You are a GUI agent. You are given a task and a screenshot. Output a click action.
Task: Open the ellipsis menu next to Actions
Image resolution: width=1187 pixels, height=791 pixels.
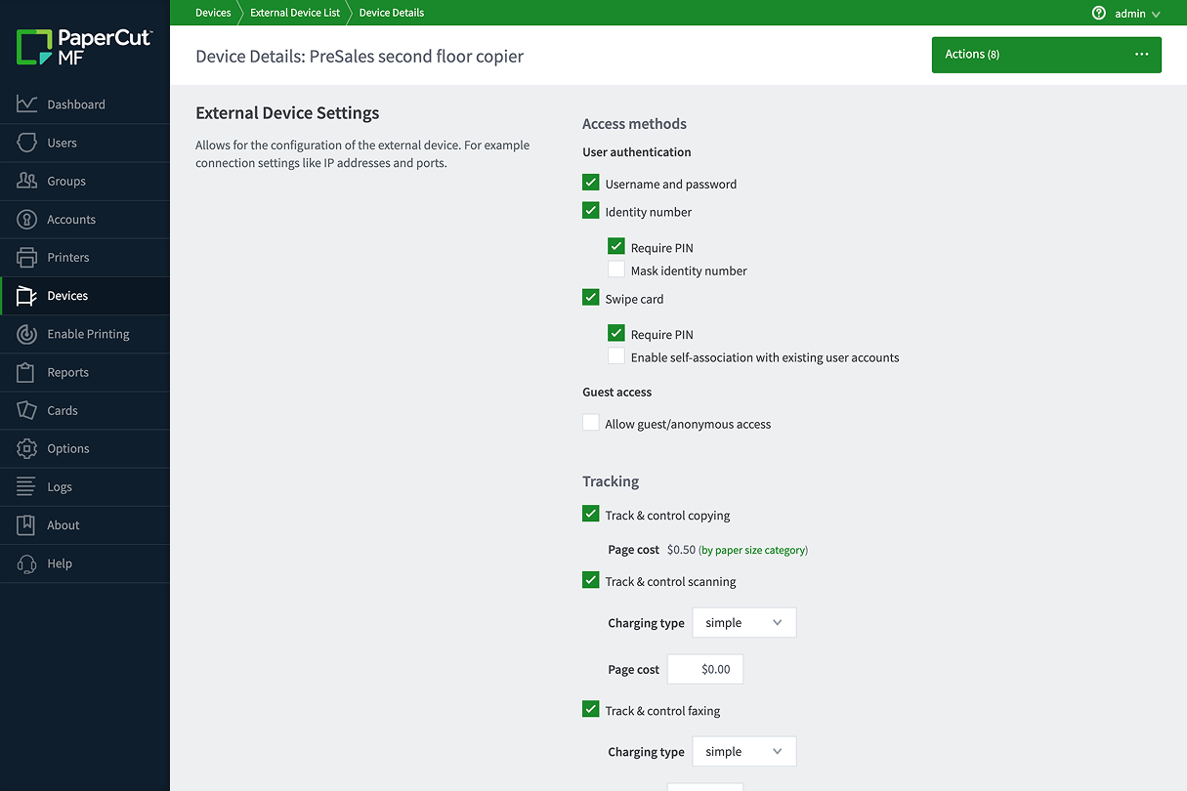pos(1141,55)
